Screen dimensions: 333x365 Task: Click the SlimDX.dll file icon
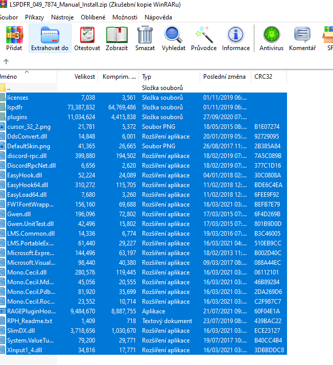3,331
